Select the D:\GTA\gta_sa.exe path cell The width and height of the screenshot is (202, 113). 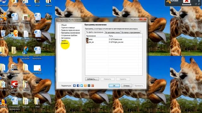pos(116,42)
